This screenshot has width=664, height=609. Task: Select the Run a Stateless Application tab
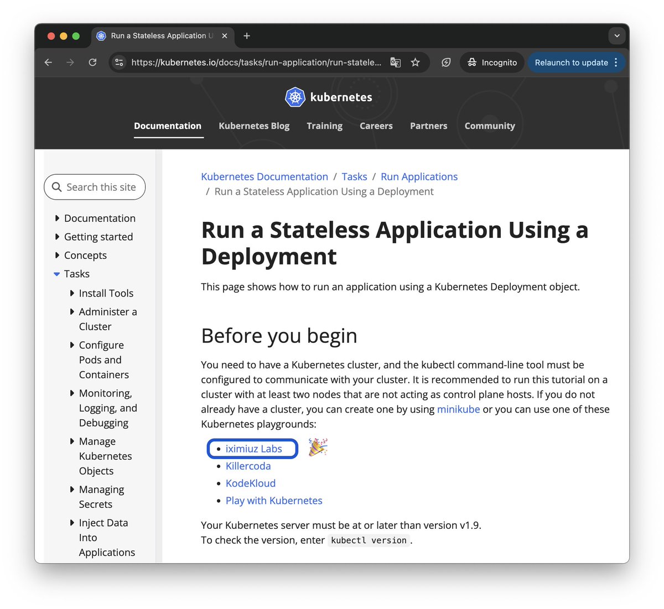click(162, 36)
